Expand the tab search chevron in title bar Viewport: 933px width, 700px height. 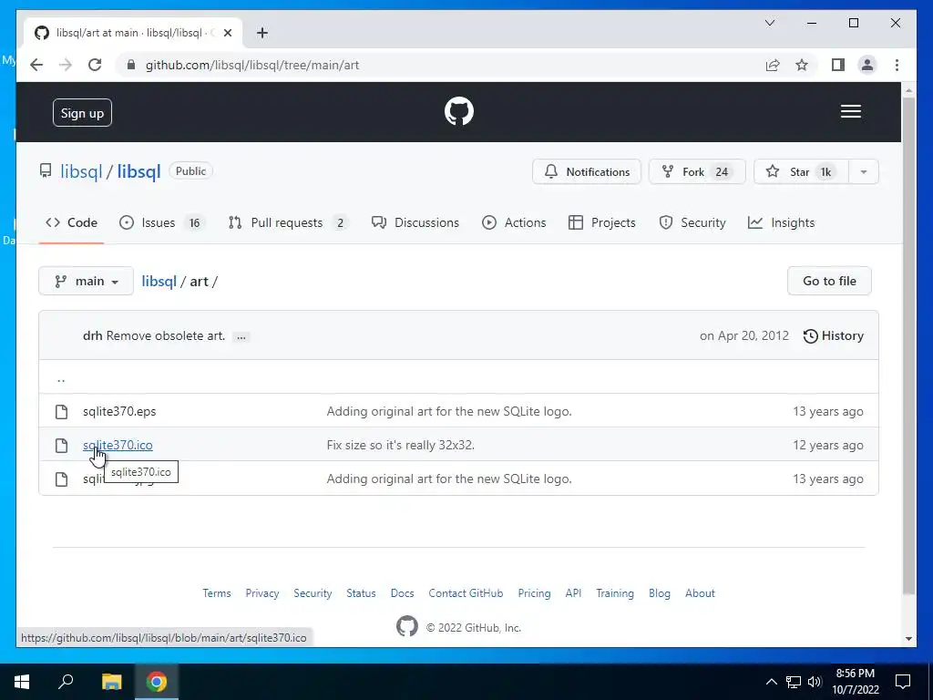tap(769, 23)
